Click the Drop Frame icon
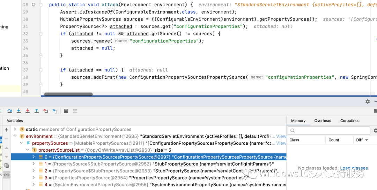This screenshot has width=377, height=190. pos(46,111)
